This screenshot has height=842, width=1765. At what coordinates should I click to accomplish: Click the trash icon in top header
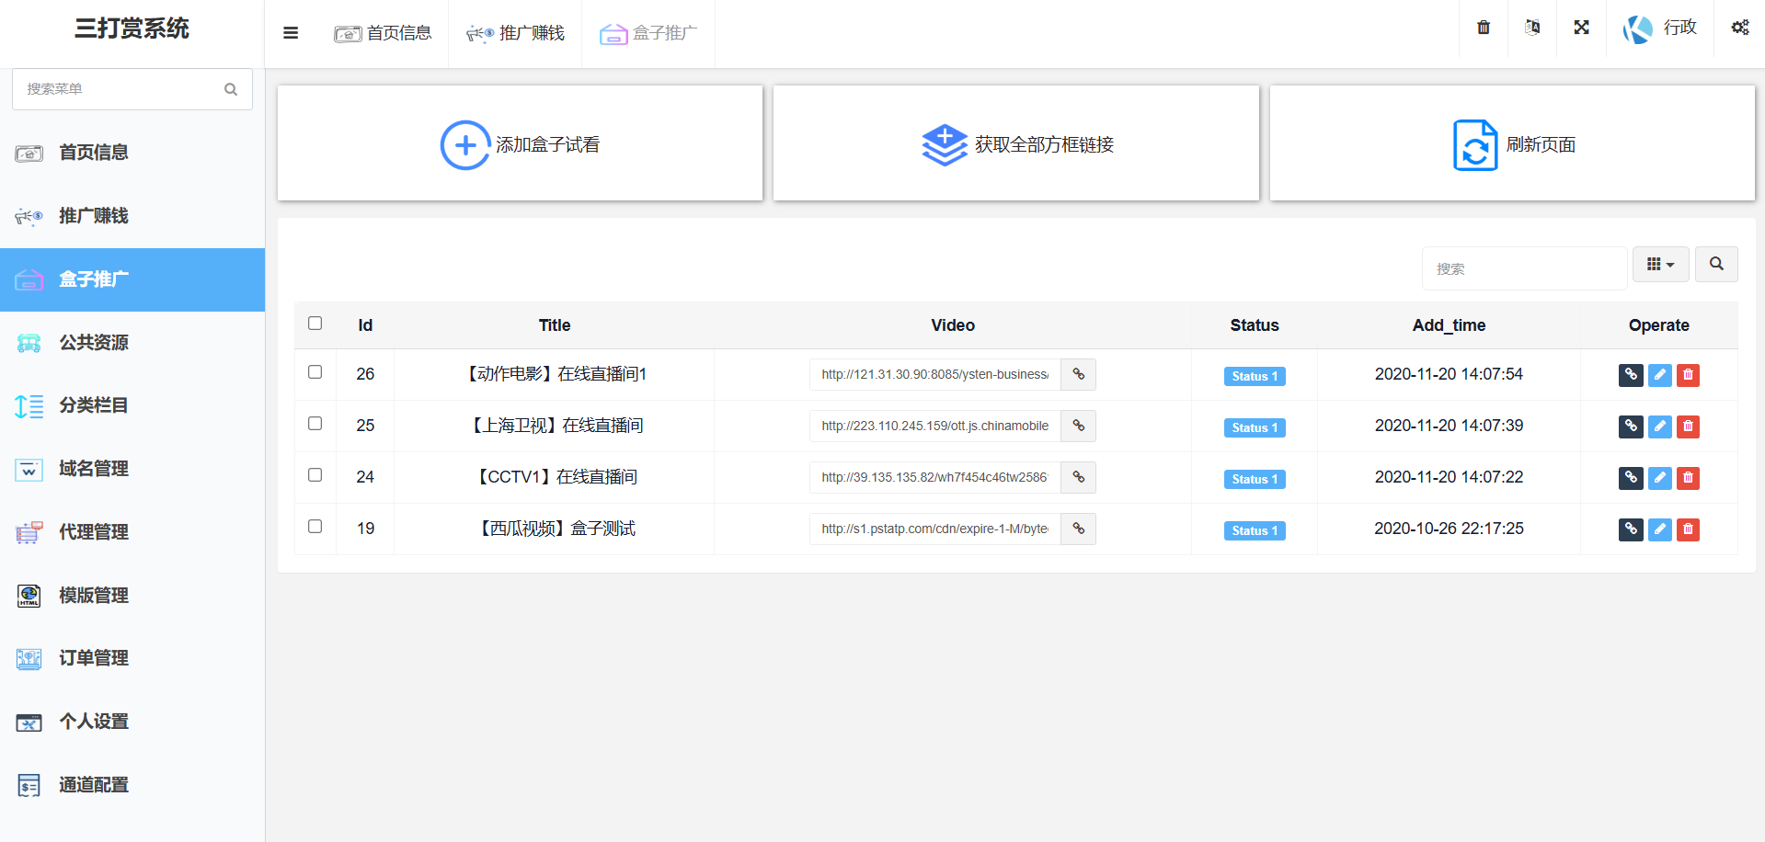1483,28
